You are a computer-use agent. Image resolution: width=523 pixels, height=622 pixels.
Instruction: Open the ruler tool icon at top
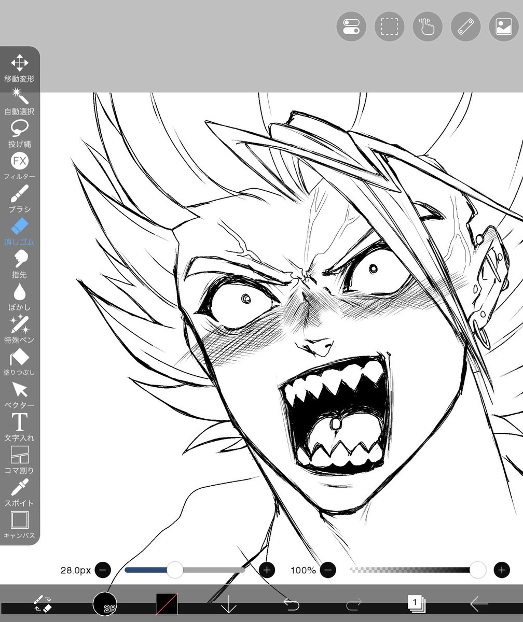point(466,26)
